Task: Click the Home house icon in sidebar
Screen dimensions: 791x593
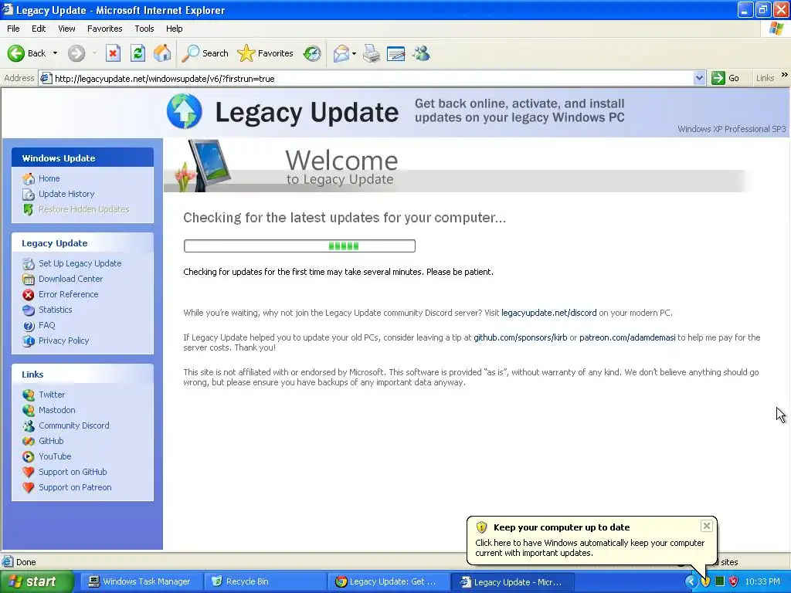Action: (29, 178)
